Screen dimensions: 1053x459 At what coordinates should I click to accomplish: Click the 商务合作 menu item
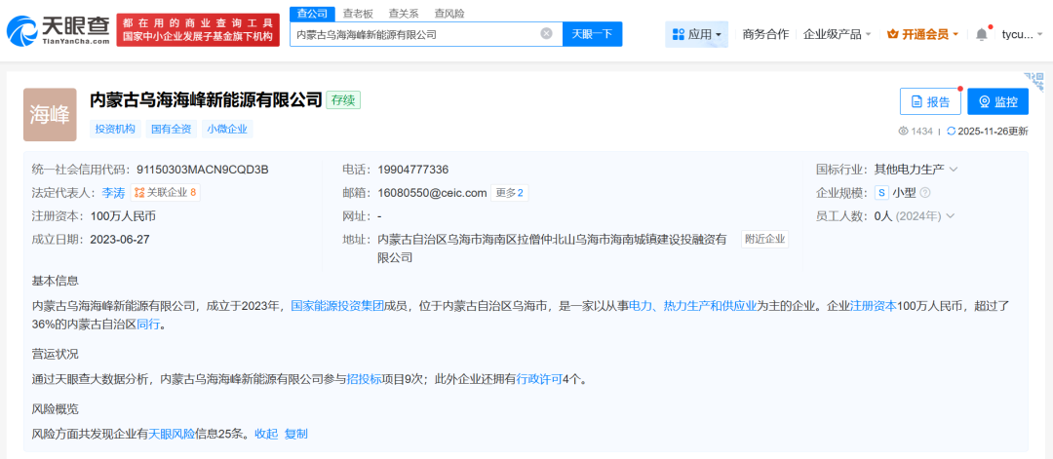[x=765, y=34]
